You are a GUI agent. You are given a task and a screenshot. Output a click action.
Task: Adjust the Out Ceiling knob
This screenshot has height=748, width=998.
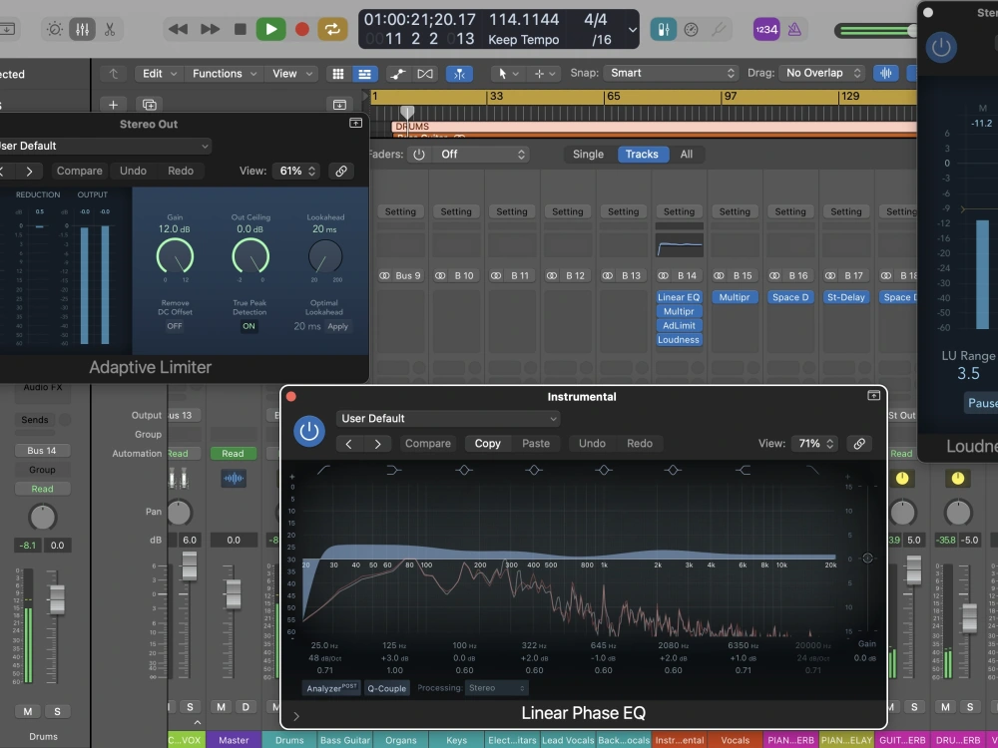(250, 256)
